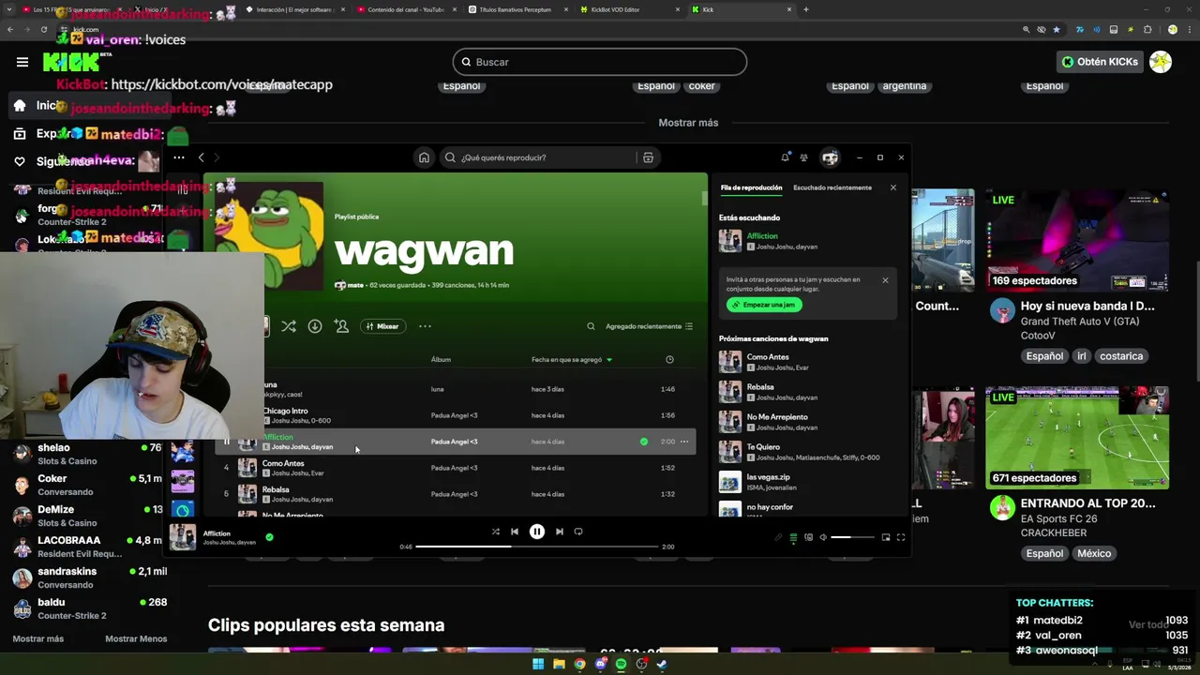The image size is (1200, 675).
Task: Open Agregado recientemente sort dropdown
Action: pyautogui.click(x=649, y=326)
